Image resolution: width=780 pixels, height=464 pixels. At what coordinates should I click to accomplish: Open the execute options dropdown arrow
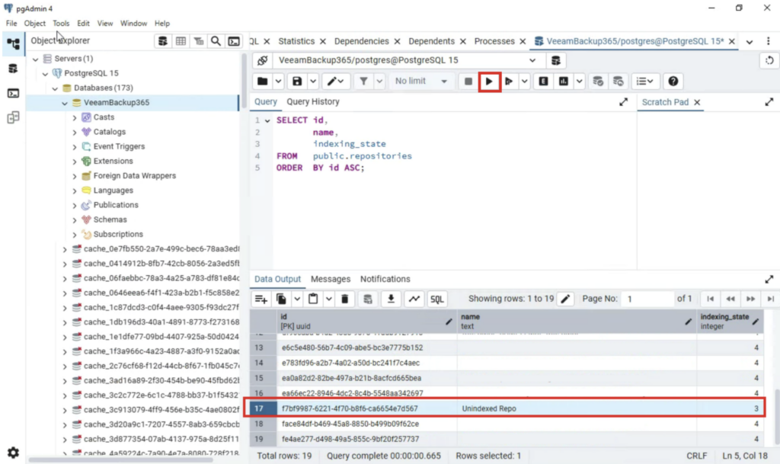pos(524,81)
